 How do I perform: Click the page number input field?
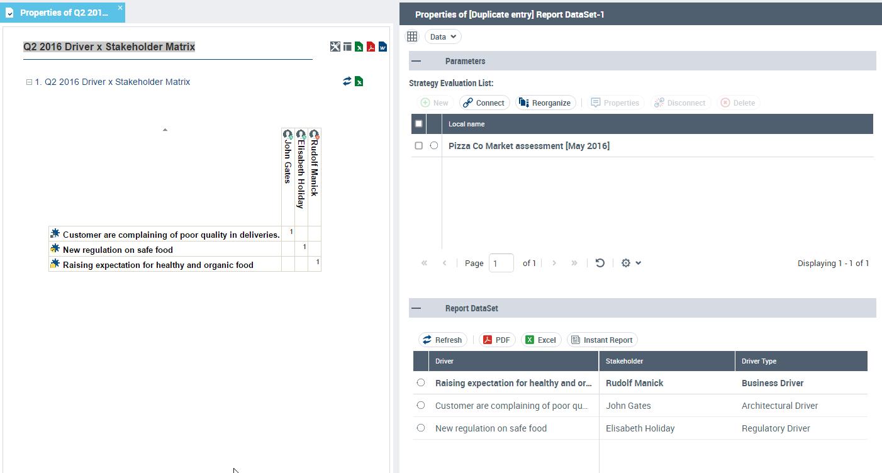pos(501,263)
